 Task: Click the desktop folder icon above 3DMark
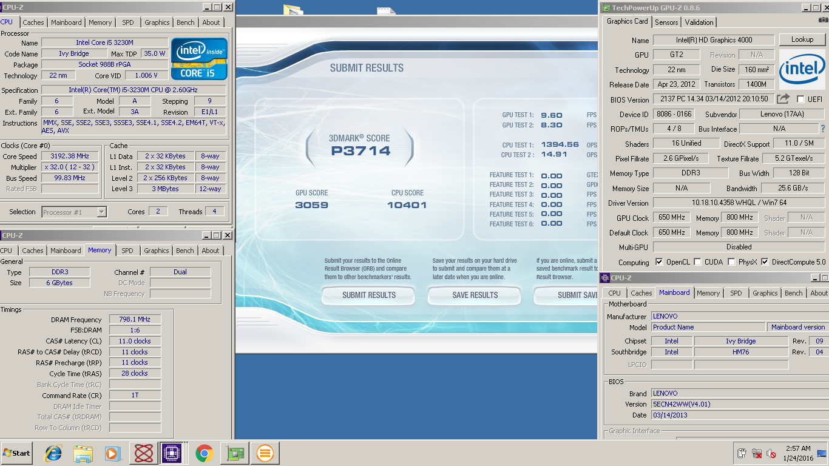[x=293, y=10]
